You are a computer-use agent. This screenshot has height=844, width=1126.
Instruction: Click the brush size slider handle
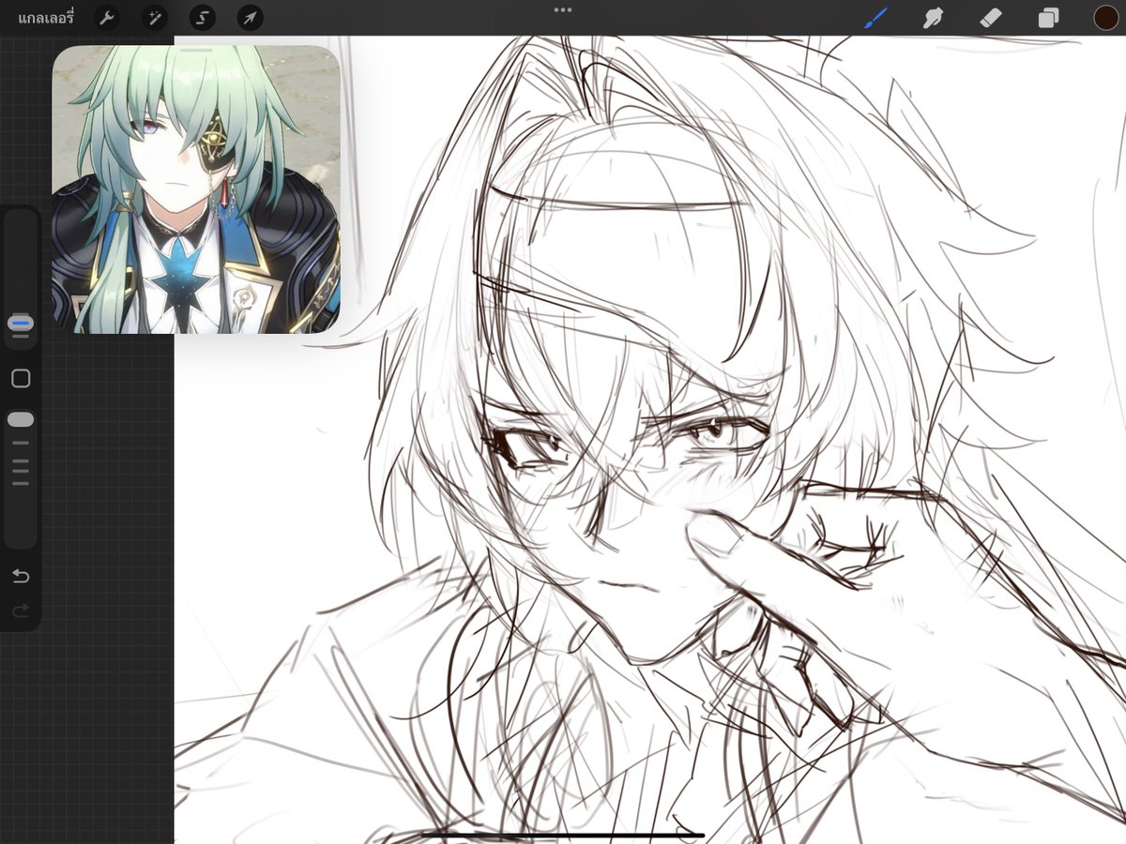(21, 323)
